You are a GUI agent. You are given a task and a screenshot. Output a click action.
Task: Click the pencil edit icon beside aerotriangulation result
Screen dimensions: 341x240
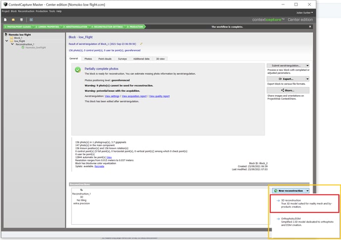[141, 44]
